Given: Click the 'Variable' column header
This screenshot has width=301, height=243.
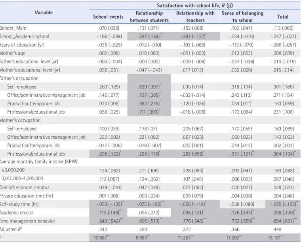Looking at the screenshot, I should (44, 13).
